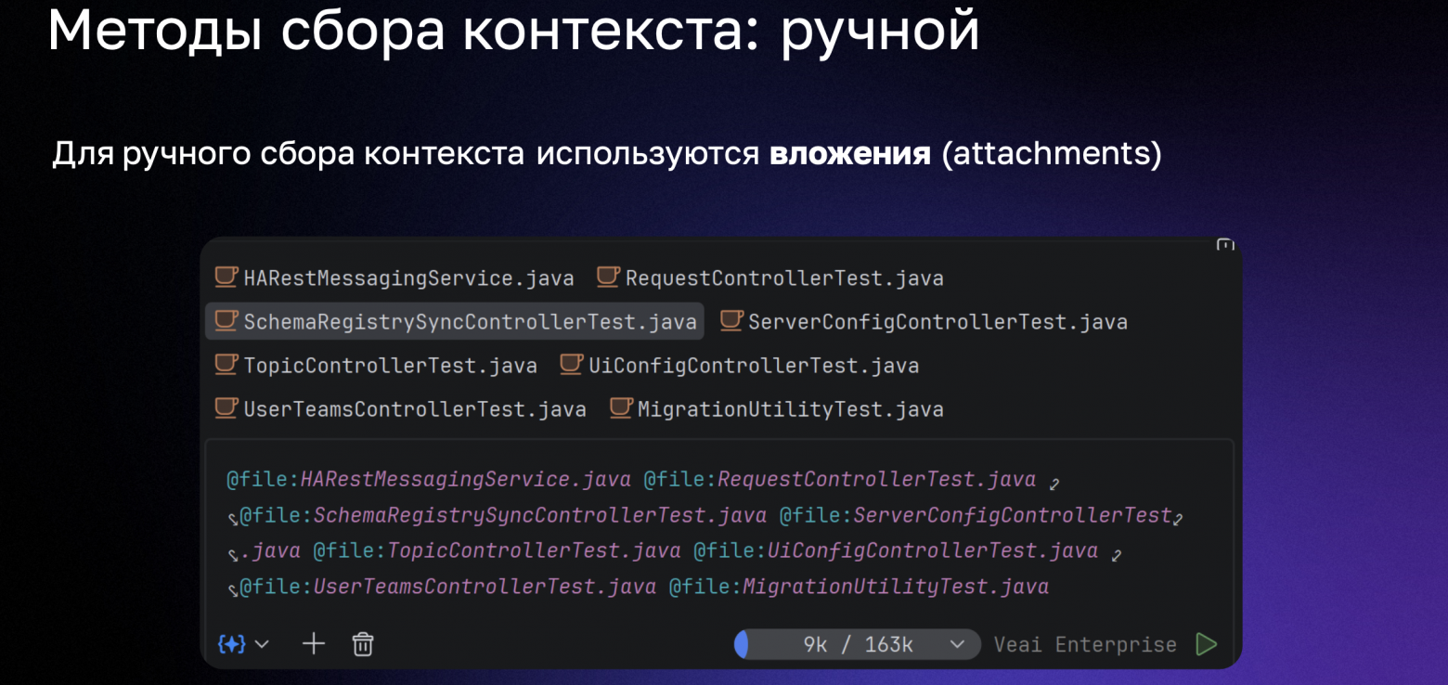Click @file:TopicControllerTest.java mention in prompt
This screenshot has height=685, width=1448.
pyautogui.click(x=498, y=550)
